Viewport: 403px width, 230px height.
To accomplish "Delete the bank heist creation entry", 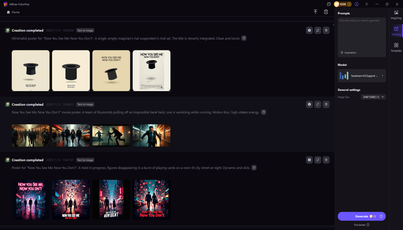I will [x=326, y=104].
